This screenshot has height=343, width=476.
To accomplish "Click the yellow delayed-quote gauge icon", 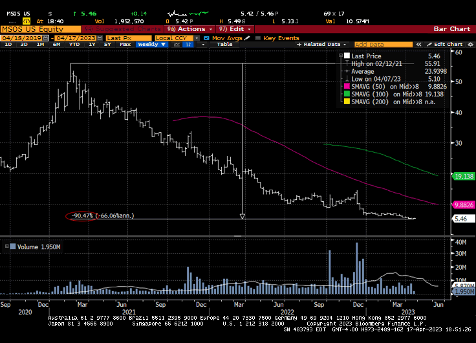I will pyautogui.click(x=27, y=21).
